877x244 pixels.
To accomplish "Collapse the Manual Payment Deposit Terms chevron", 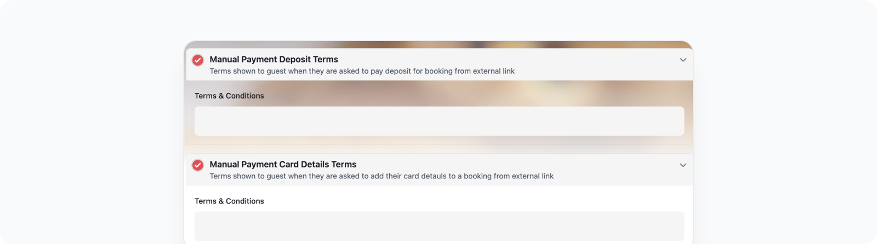I will click(683, 60).
